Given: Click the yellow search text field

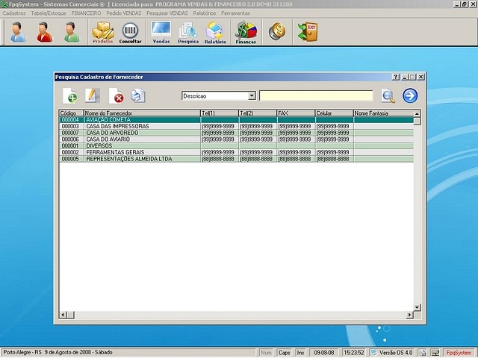Looking at the screenshot, I should [x=316, y=96].
